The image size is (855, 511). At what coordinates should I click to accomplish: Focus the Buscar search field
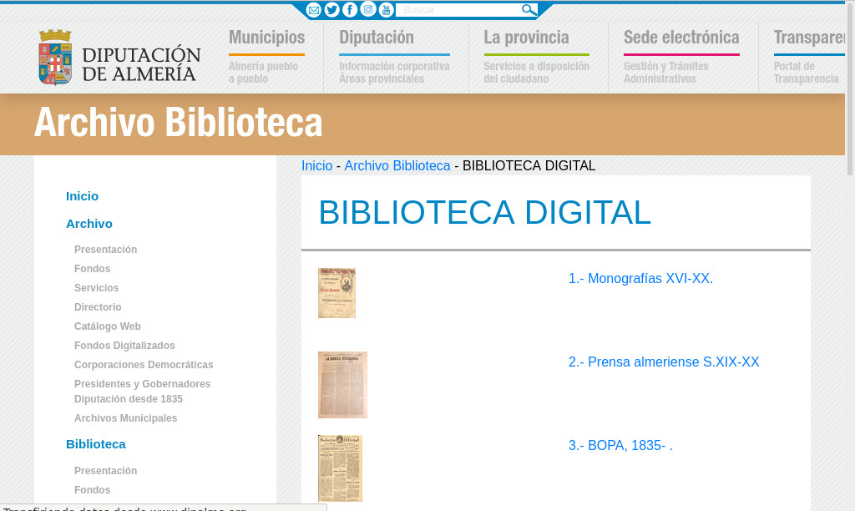coord(458,10)
